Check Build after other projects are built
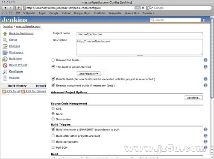The image size is (214, 159). pos(53,136)
